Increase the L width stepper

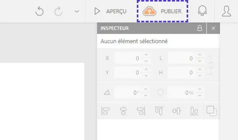200,55
